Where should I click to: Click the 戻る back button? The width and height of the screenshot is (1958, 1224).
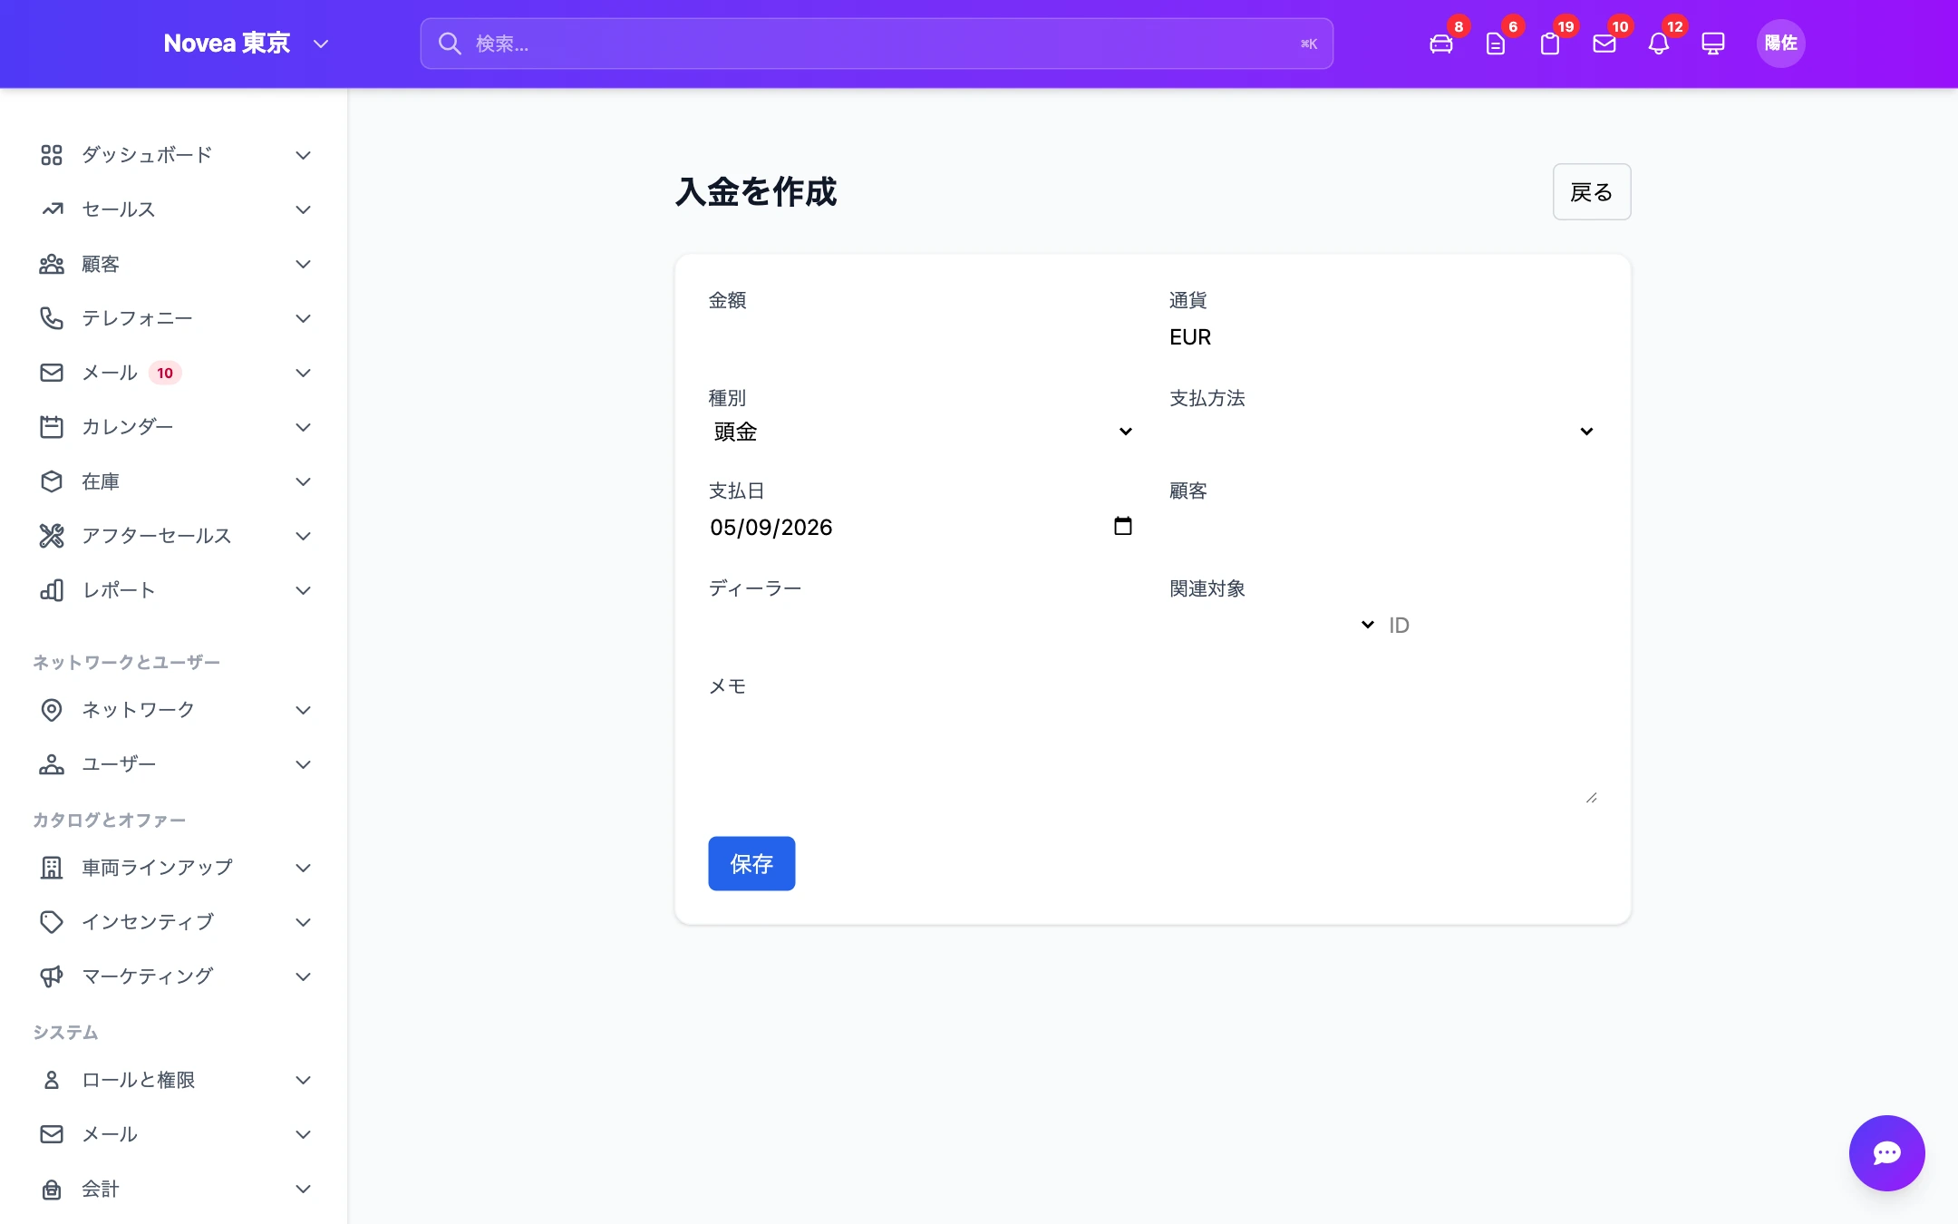[1592, 191]
